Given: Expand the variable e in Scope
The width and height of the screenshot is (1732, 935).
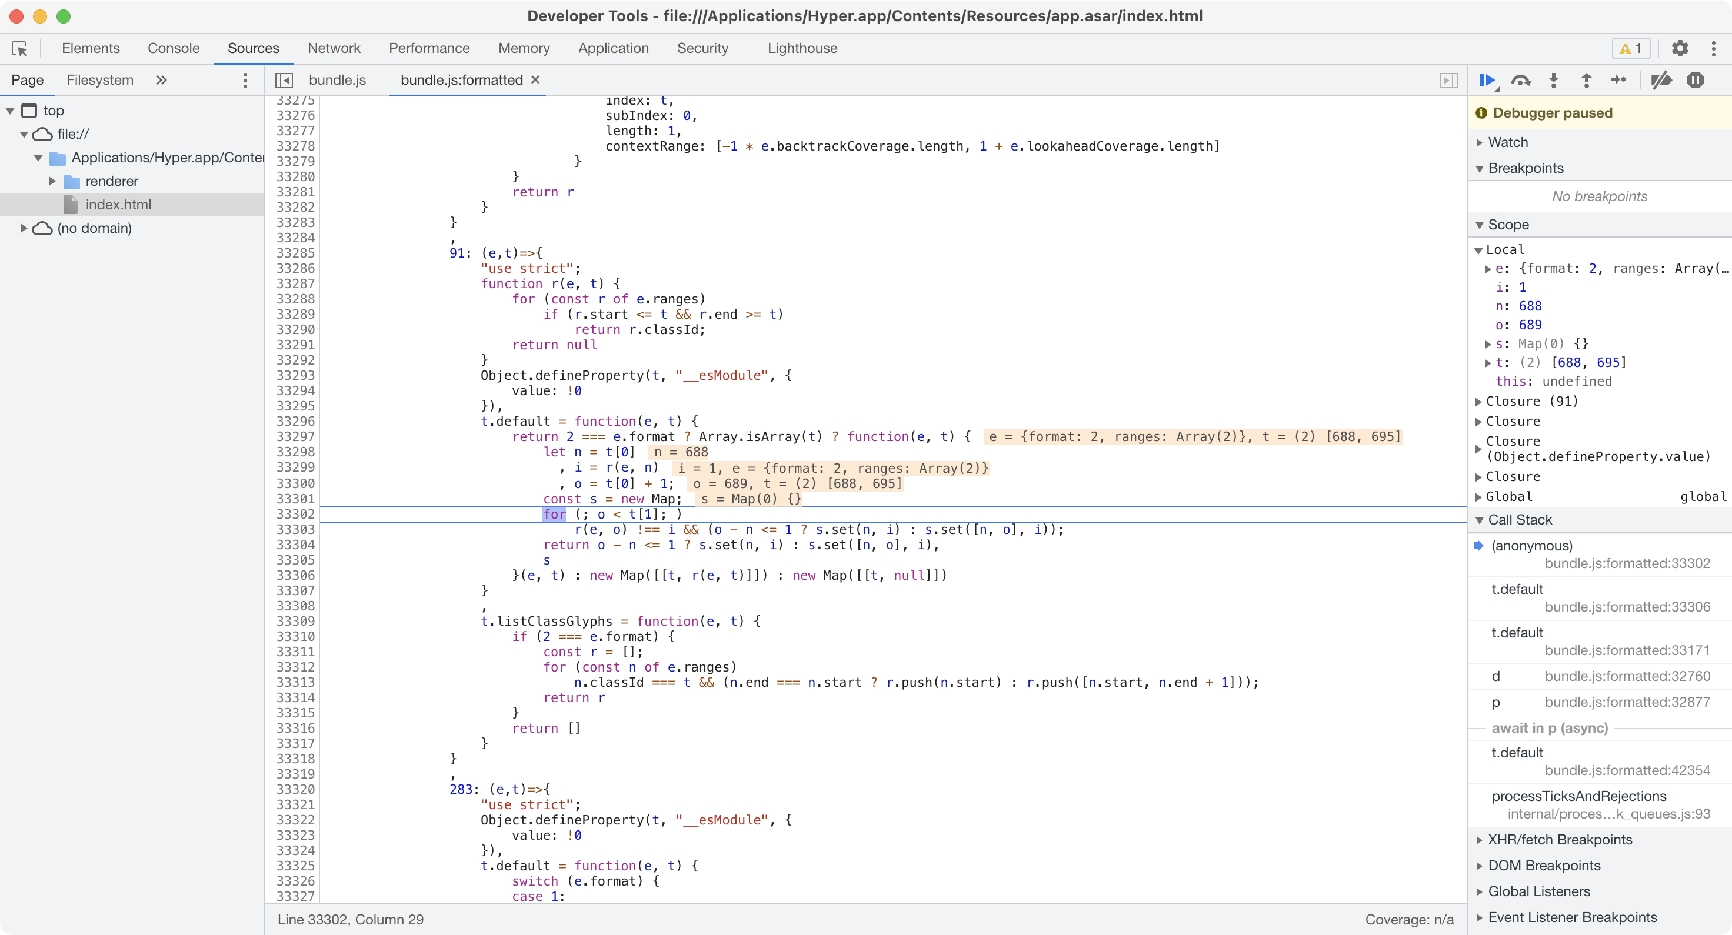Looking at the screenshot, I should click(1489, 268).
